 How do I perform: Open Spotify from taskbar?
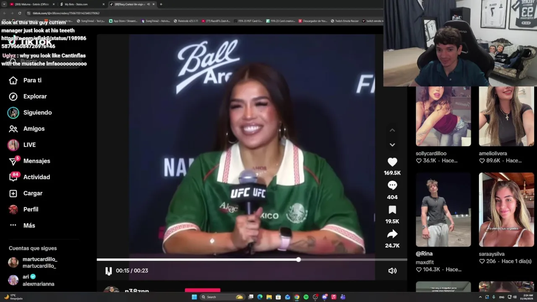coord(306,297)
